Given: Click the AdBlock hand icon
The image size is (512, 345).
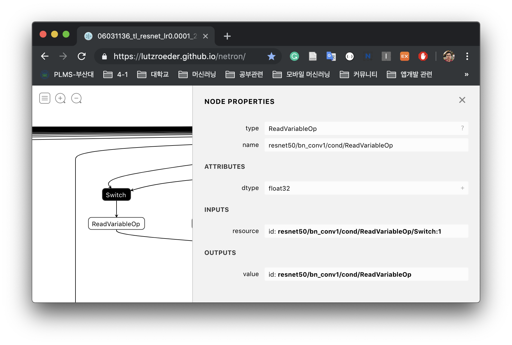Looking at the screenshot, I should point(423,56).
